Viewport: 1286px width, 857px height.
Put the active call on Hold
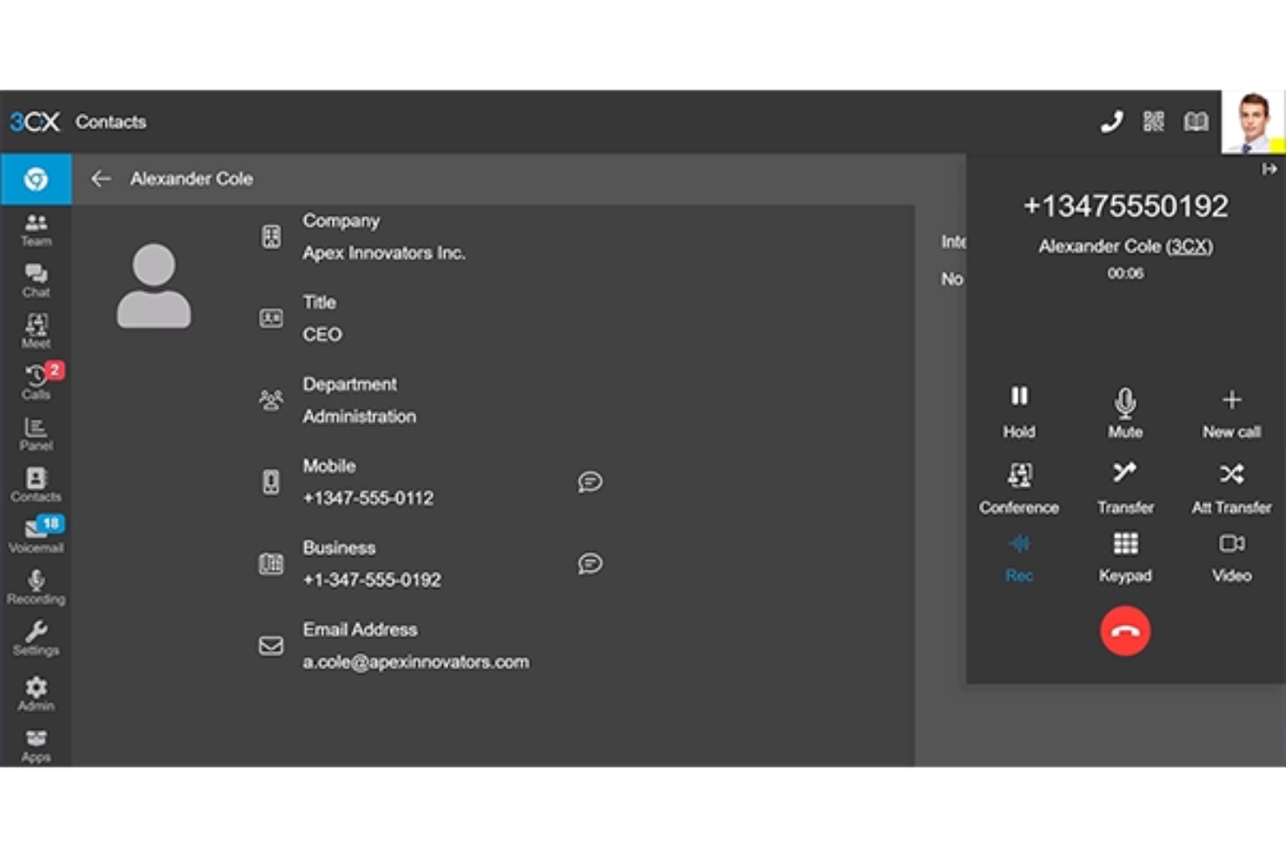pyautogui.click(x=1019, y=410)
